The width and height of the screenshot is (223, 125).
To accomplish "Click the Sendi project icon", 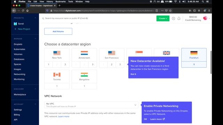I will point(15,24).
